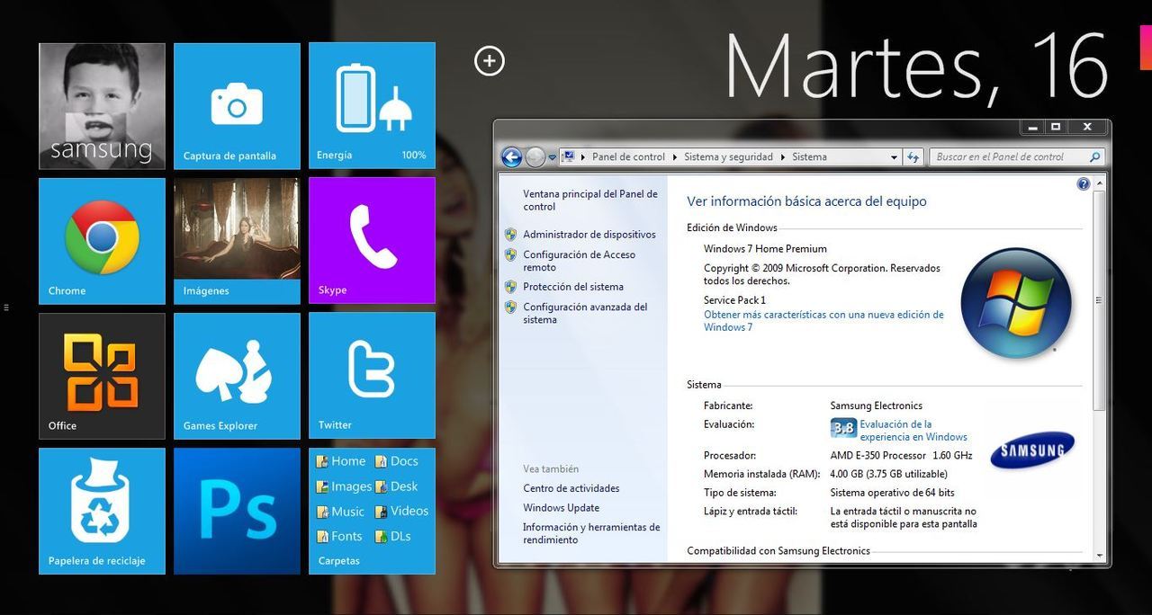The width and height of the screenshot is (1152, 615).
Task: Launch Chrome from its tile
Action: (x=102, y=241)
